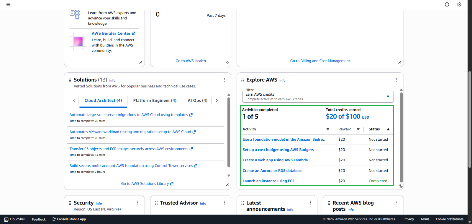The image size is (472, 224).
Task: Open Set up a cost budget activity
Action: point(278,150)
